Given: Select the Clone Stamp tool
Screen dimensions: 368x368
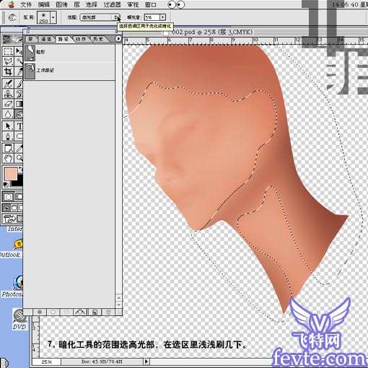Looking at the screenshot, I should [x=8, y=94].
